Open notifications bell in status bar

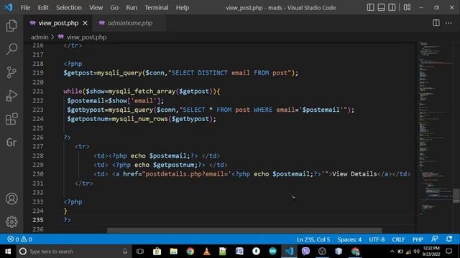[x=449, y=239]
